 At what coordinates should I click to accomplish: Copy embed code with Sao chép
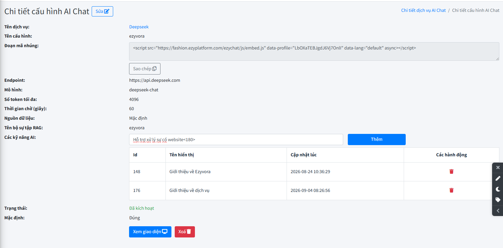145,69
